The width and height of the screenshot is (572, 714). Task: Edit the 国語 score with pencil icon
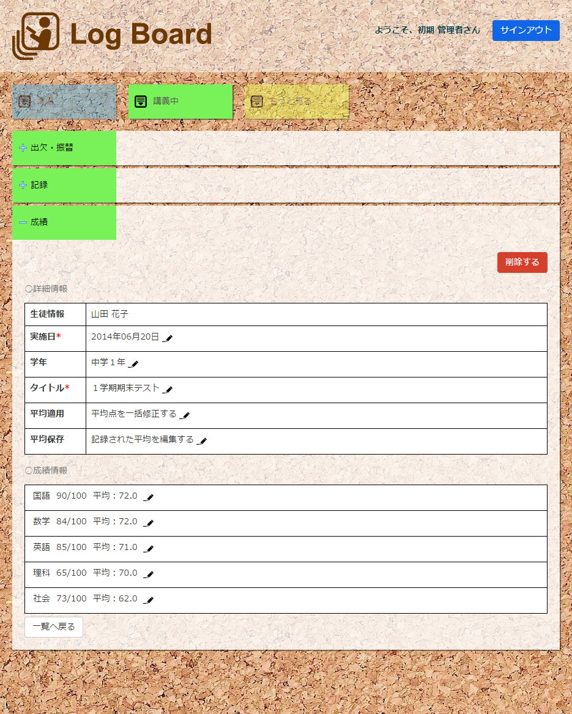coord(149,497)
